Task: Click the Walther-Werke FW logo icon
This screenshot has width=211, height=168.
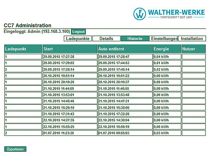Action: (140, 14)
